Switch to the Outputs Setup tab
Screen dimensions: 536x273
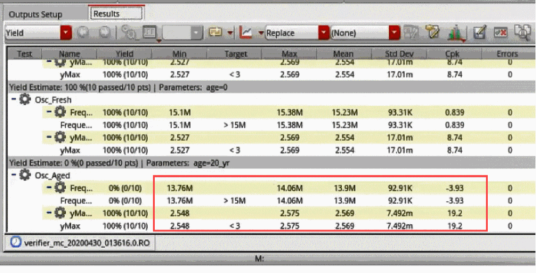pyautogui.click(x=44, y=14)
